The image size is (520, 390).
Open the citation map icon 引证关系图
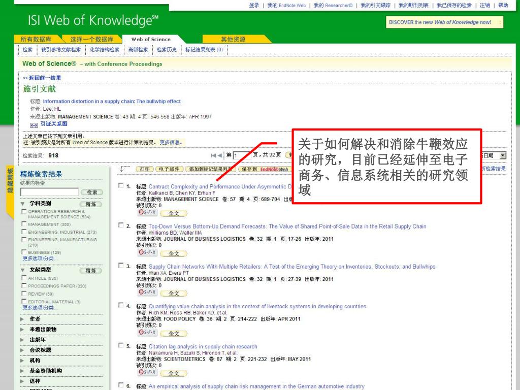point(34,125)
